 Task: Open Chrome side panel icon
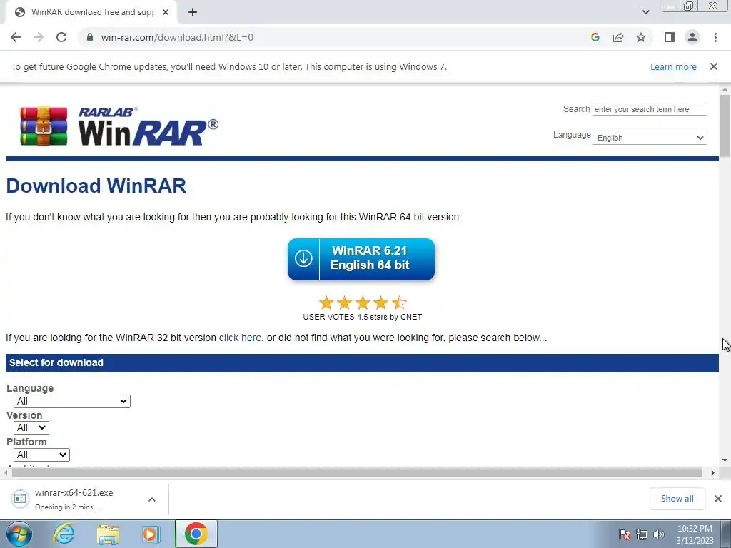click(x=670, y=37)
